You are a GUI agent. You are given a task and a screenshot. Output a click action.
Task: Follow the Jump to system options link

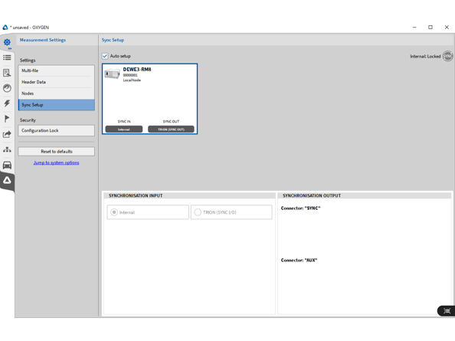56,162
